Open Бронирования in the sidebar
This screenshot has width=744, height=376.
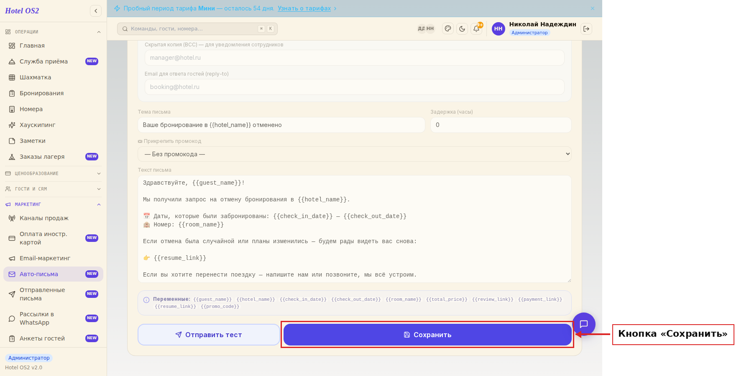point(53,93)
